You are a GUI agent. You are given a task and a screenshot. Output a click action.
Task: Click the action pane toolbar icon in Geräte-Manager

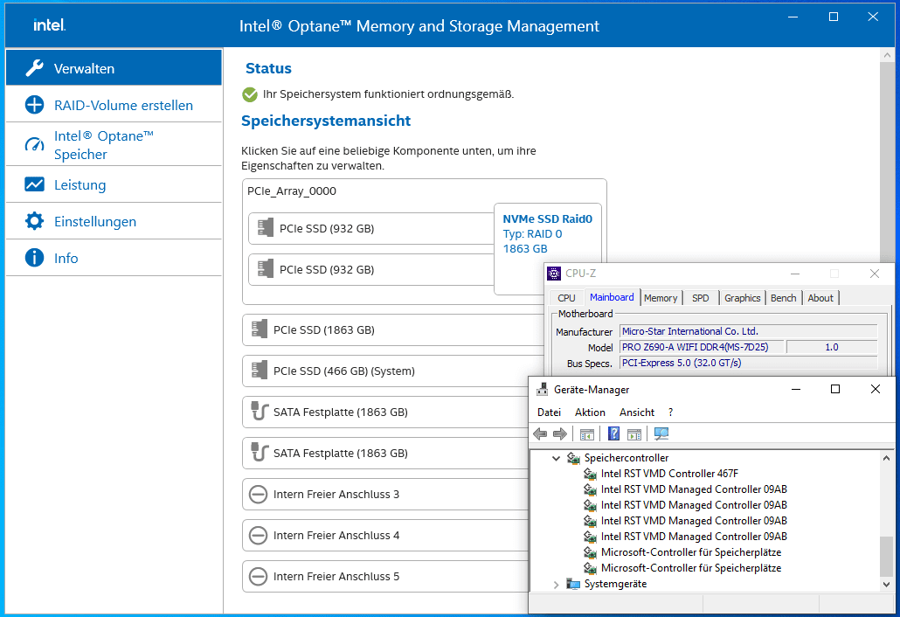click(x=634, y=433)
